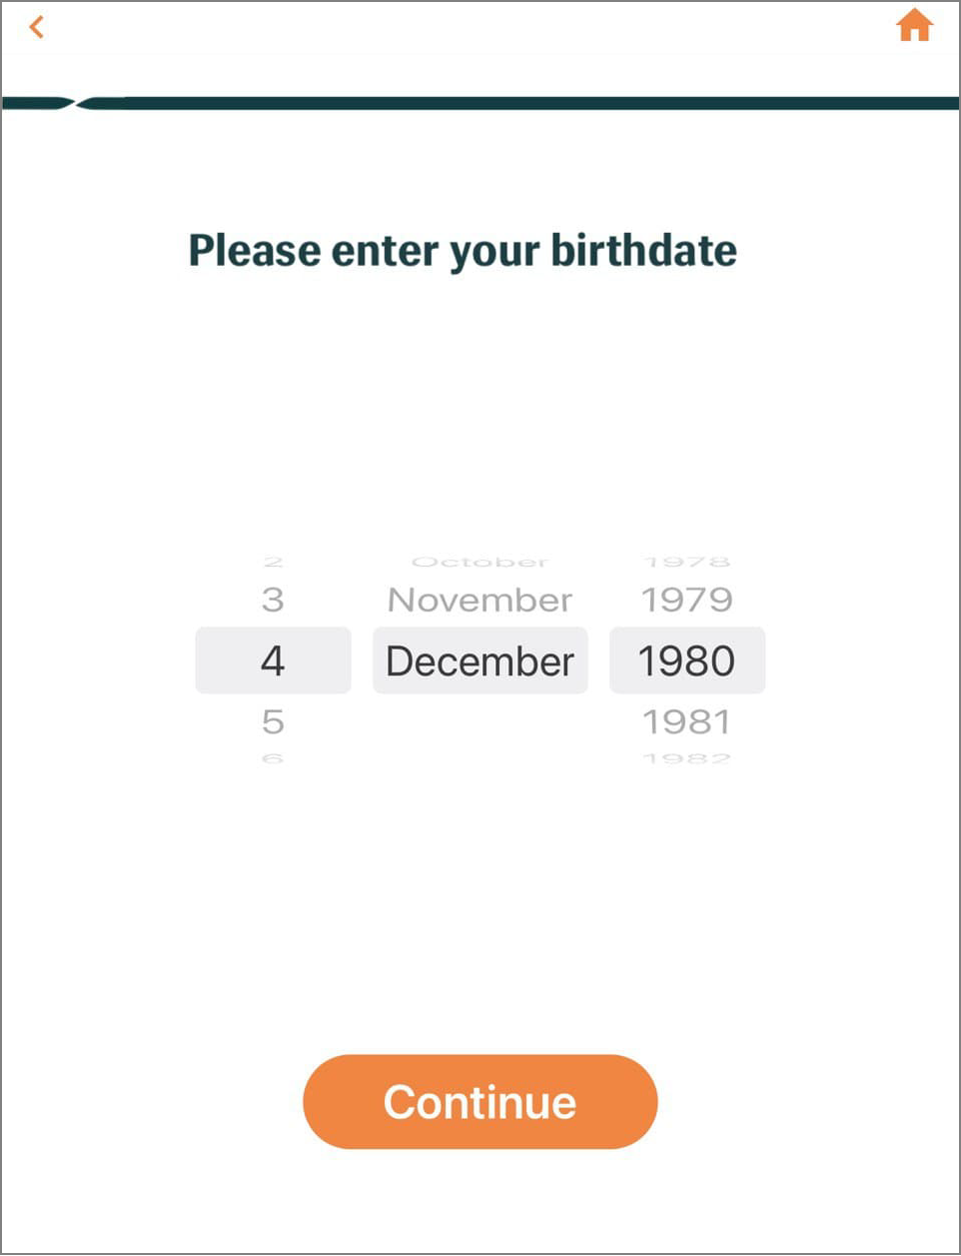
Task: Tap the selected 1980 year field
Action: coord(687,660)
